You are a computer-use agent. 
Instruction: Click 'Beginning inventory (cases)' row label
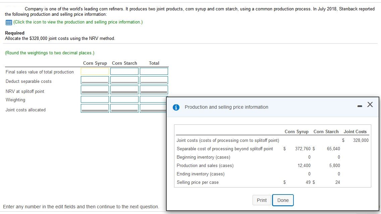203,157
